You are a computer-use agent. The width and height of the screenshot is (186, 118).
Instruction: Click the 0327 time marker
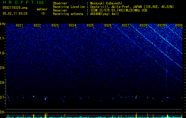pos(126,25)
